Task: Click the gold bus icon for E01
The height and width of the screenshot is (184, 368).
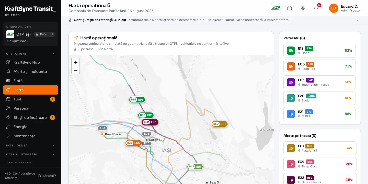Action: 291,148
